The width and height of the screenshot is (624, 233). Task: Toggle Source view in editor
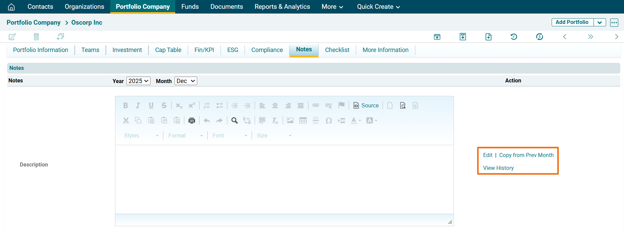[x=366, y=106]
